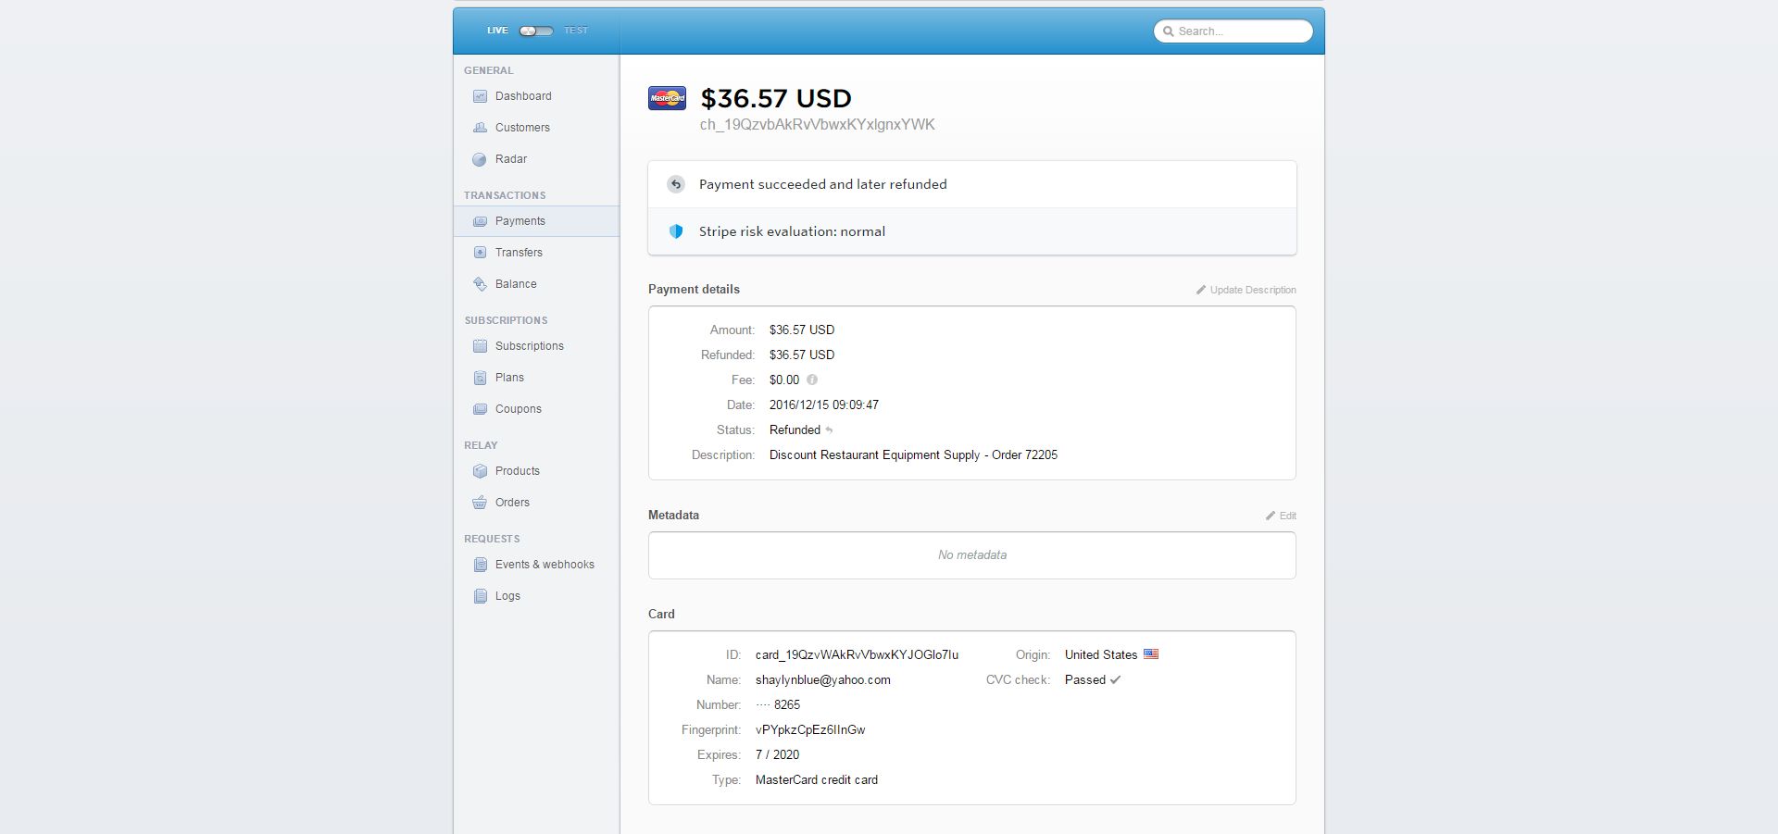The height and width of the screenshot is (834, 1778).
Task: Click the LIVE mode label
Action: coord(497,31)
